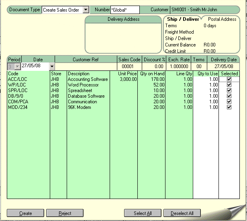This screenshot has height=221, width=247.
Task: Open the Date picker dropdown arrow
Action: coord(52,66)
